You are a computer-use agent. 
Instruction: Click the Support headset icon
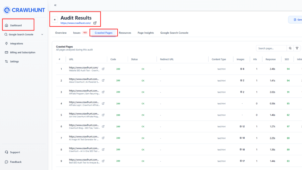(x=7, y=152)
